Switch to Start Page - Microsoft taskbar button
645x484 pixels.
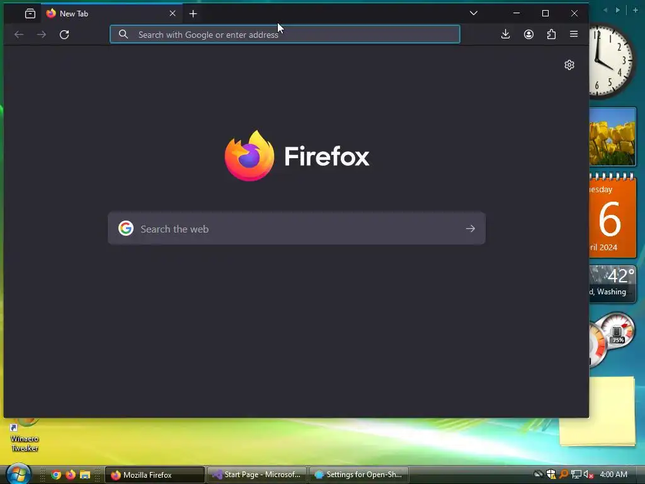[257, 475]
